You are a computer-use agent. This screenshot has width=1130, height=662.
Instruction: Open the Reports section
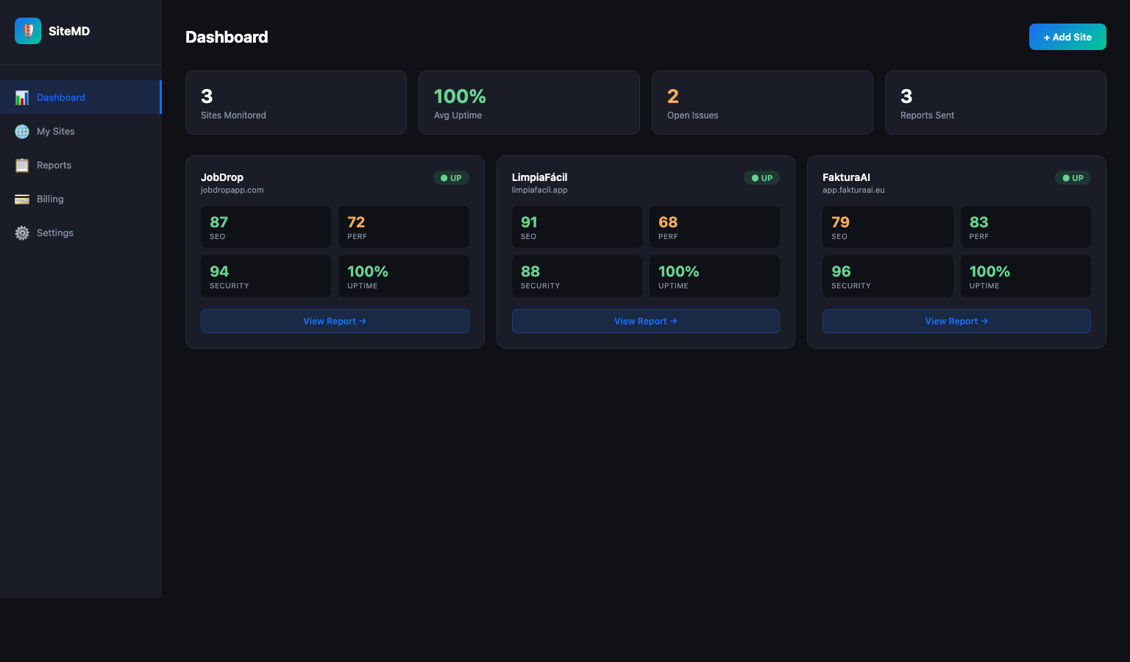(80, 165)
